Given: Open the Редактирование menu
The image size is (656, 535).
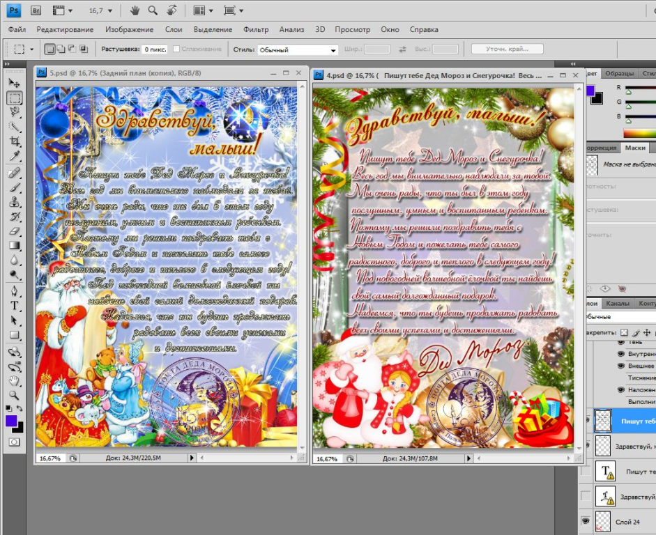Looking at the screenshot, I should click(65, 29).
